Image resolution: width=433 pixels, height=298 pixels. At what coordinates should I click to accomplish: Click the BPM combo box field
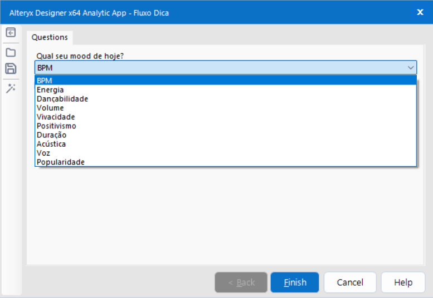click(x=226, y=68)
